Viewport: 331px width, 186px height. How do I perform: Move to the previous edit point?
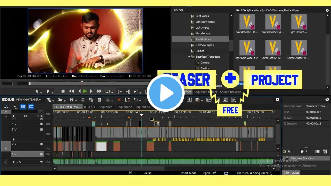pos(119,91)
